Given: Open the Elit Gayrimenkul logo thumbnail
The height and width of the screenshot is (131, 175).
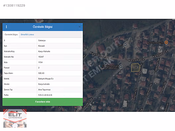Looking at the screenshot, I should click(15, 118).
